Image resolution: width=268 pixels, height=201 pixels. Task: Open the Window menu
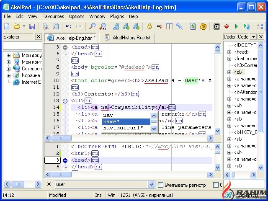click(x=97, y=16)
